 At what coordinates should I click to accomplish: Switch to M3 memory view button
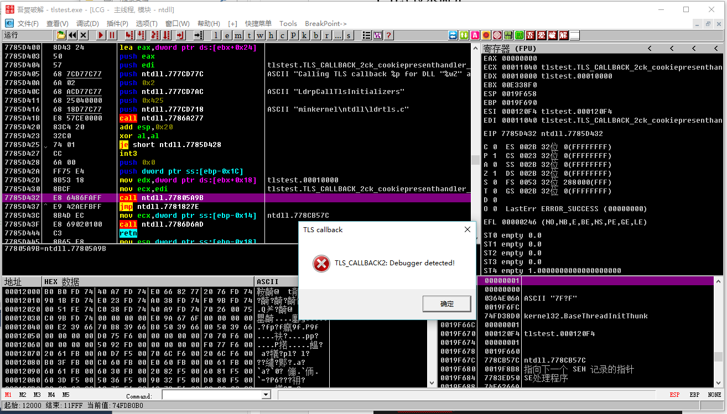pos(37,395)
